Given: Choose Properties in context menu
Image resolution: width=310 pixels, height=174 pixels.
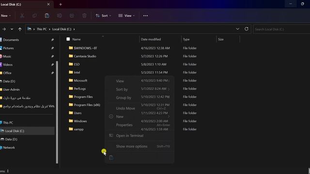Looking at the screenshot, I should (139, 125).
